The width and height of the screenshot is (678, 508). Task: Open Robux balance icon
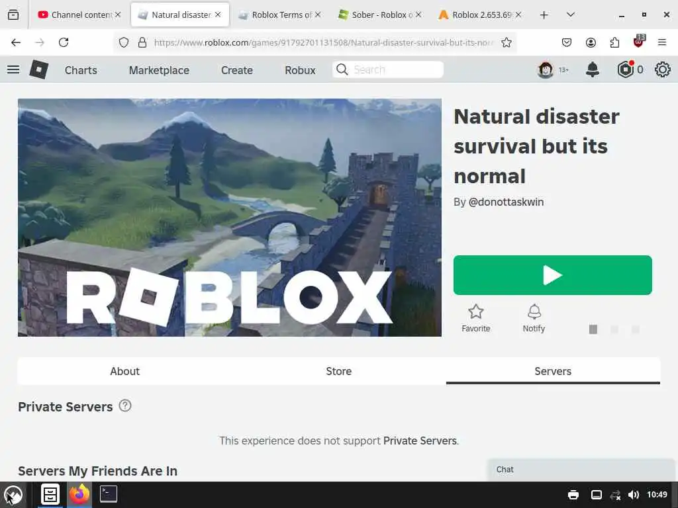pyautogui.click(x=625, y=69)
